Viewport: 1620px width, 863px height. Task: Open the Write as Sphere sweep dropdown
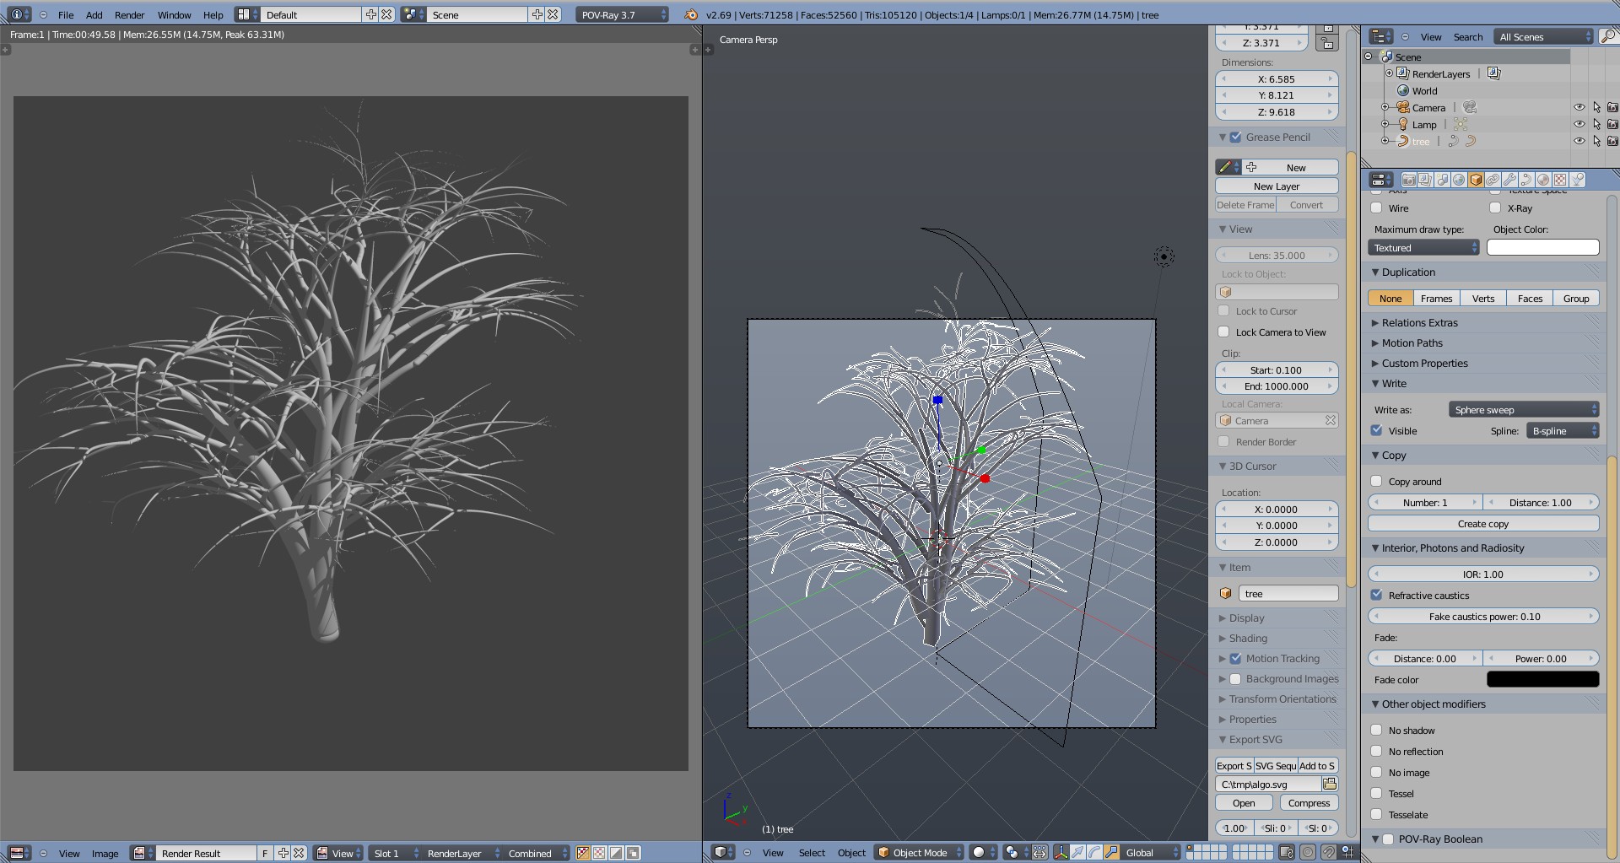1523,410
